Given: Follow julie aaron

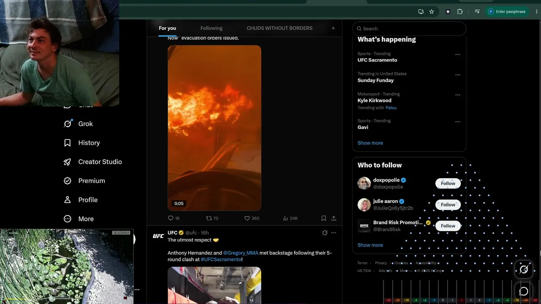Looking at the screenshot, I should (448, 204).
